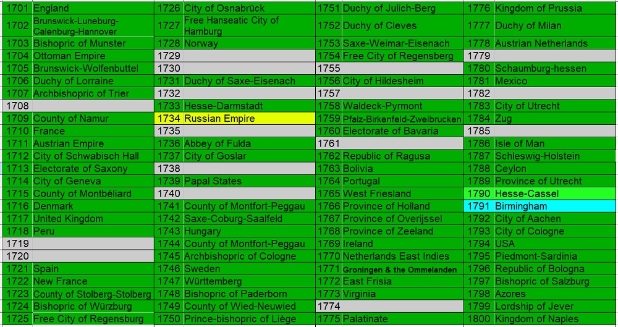Click the Hesse-Darmstadt cell
Viewport: 618px width, 327px height.
[249, 106]
